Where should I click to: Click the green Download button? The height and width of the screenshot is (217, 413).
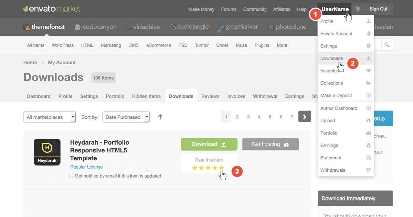coord(209,144)
